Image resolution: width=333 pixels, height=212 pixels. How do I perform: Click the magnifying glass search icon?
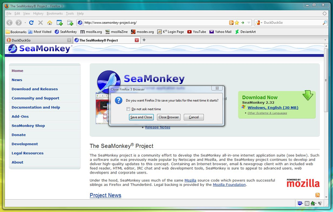pos(325,22)
